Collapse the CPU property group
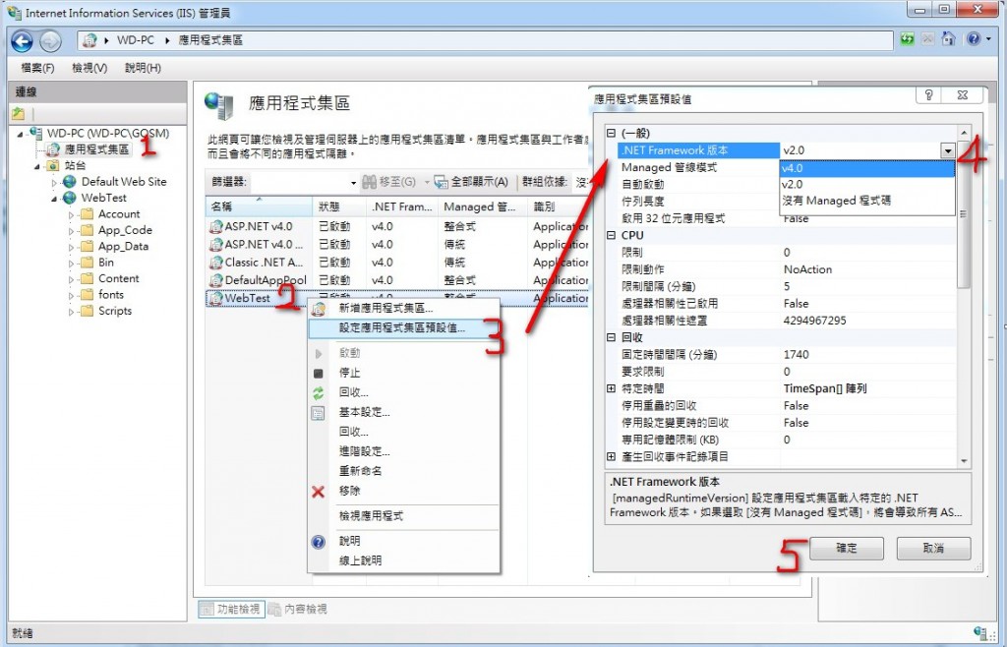The width and height of the screenshot is (1007, 647). (612, 235)
